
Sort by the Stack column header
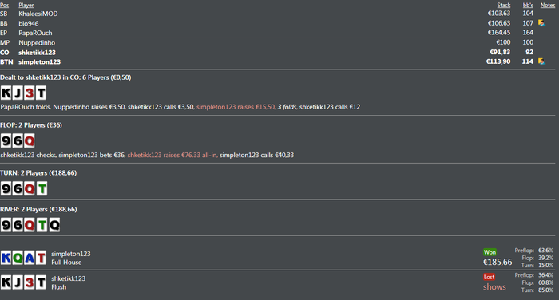click(x=503, y=5)
